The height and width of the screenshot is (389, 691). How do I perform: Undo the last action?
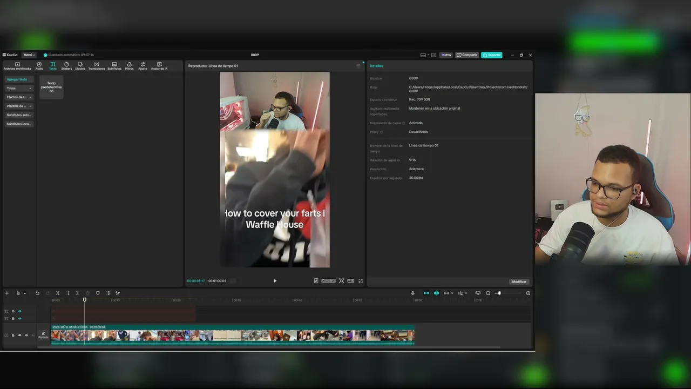pyautogui.click(x=37, y=293)
